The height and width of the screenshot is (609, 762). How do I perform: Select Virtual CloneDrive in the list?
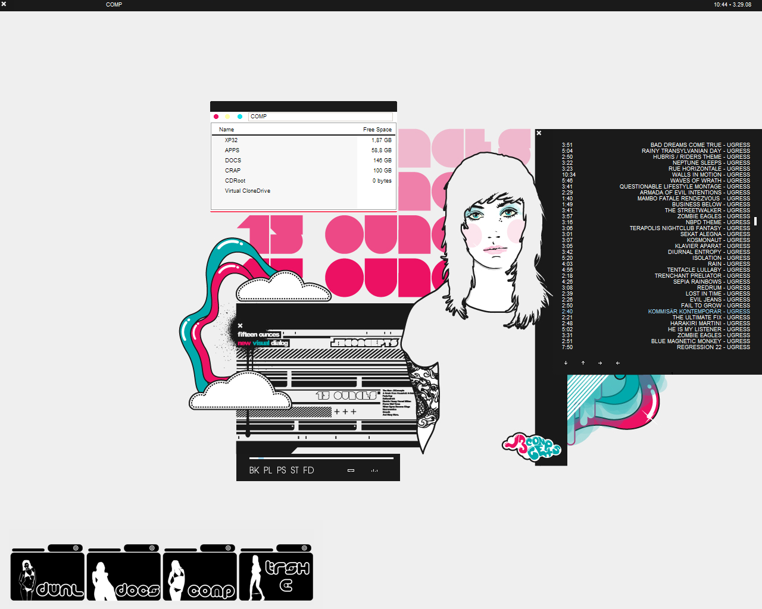(248, 191)
